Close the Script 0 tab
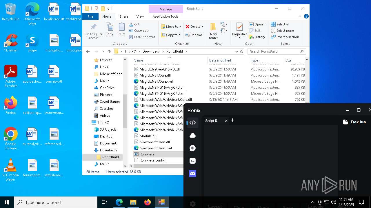The width and height of the screenshot is (371, 208). [x=226, y=121]
